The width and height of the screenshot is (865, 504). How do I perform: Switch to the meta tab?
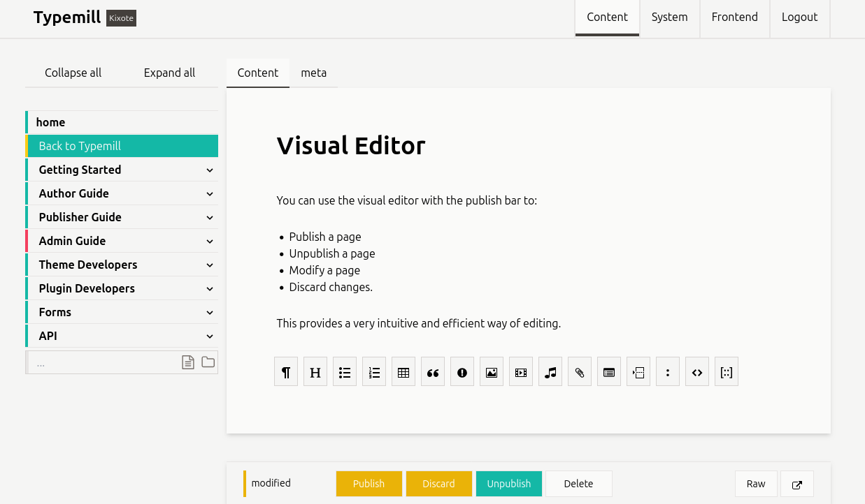313,73
